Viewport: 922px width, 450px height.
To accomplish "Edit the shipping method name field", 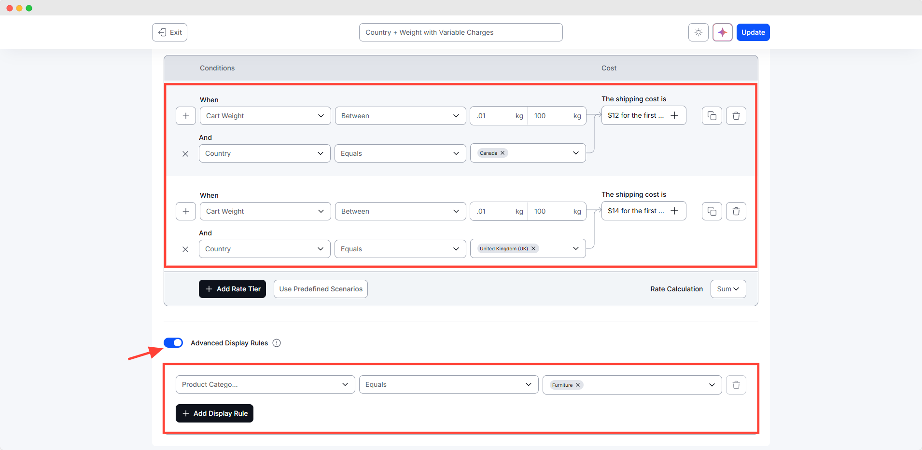I will pyautogui.click(x=461, y=32).
